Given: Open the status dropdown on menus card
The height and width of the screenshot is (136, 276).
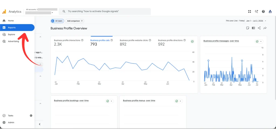Looking at the screenshot, I should [x=178, y=101].
